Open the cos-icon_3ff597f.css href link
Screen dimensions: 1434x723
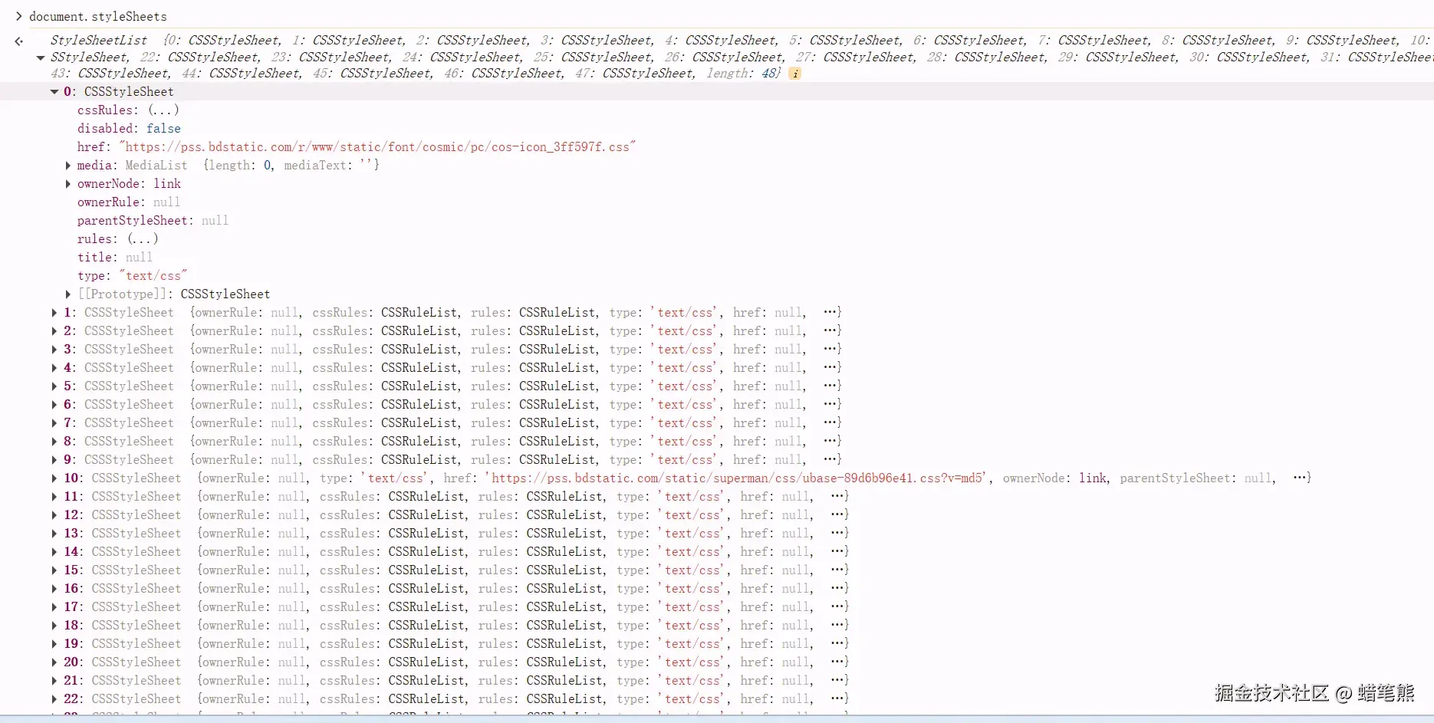tap(377, 147)
